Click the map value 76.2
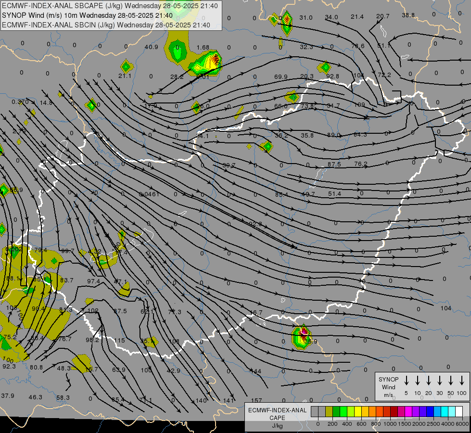 (360, 164)
